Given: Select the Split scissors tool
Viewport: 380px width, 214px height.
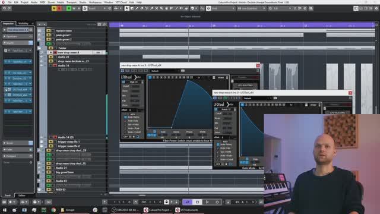Looking at the screenshot, I should coord(147,8).
